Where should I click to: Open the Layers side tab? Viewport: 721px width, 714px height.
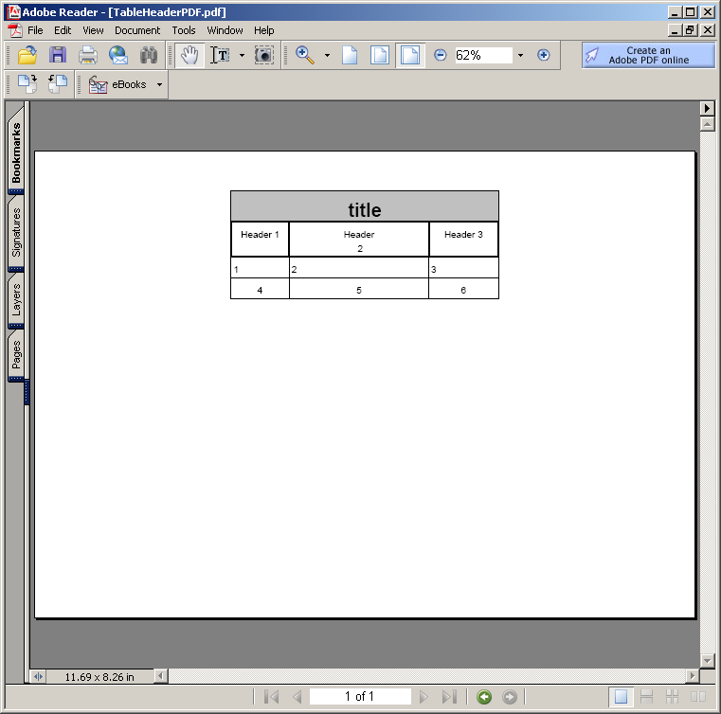pyautogui.click(x=16, y=299)
